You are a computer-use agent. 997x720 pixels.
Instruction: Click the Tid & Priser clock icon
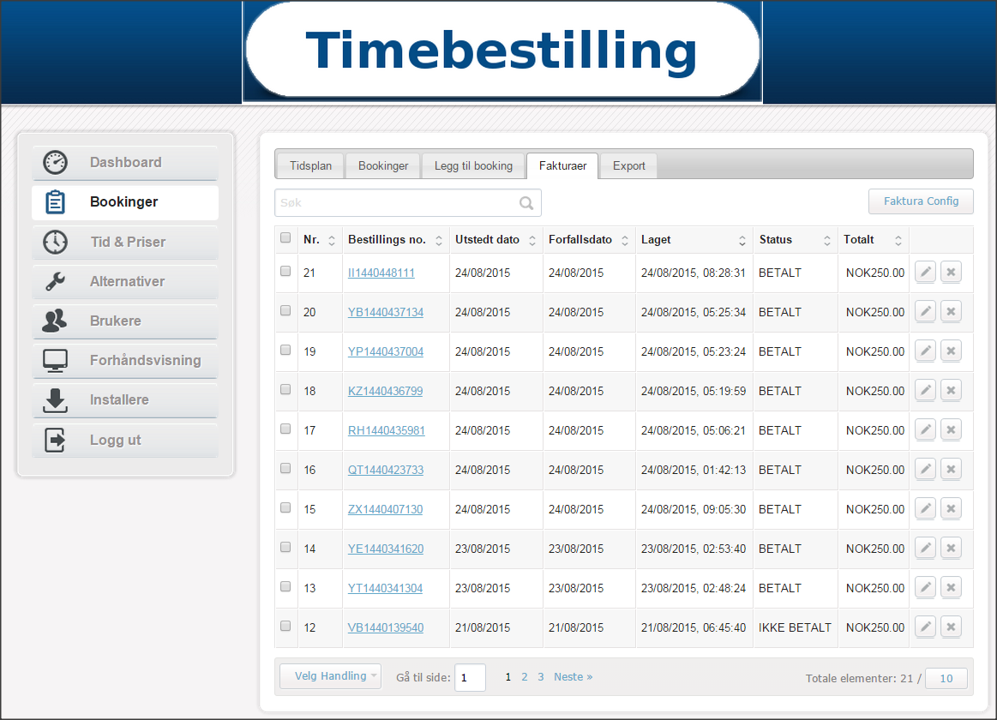(56, 242)
